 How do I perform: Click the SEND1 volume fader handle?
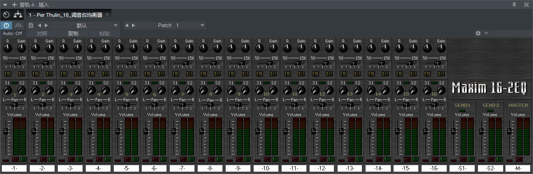pyautogui.click(x=453, y=131)
